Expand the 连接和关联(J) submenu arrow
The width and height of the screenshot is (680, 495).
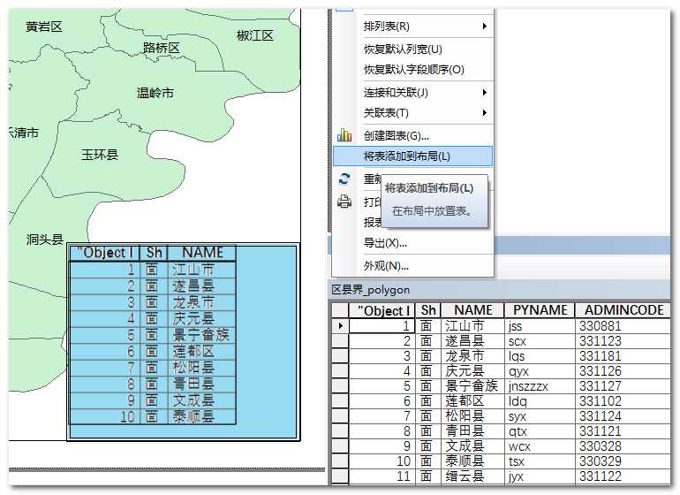pos(485,93)
